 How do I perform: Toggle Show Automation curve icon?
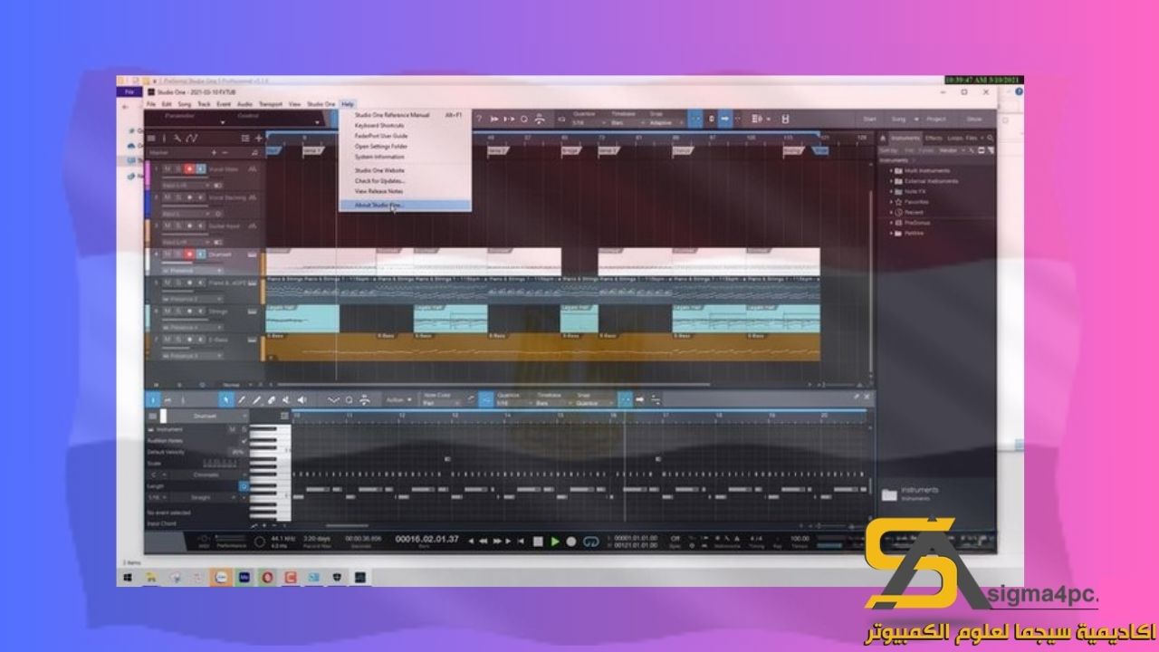point(192,138)
